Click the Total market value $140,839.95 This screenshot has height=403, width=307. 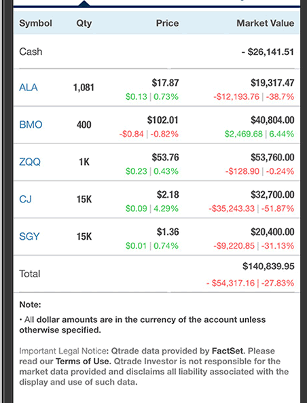coord(268,266)
